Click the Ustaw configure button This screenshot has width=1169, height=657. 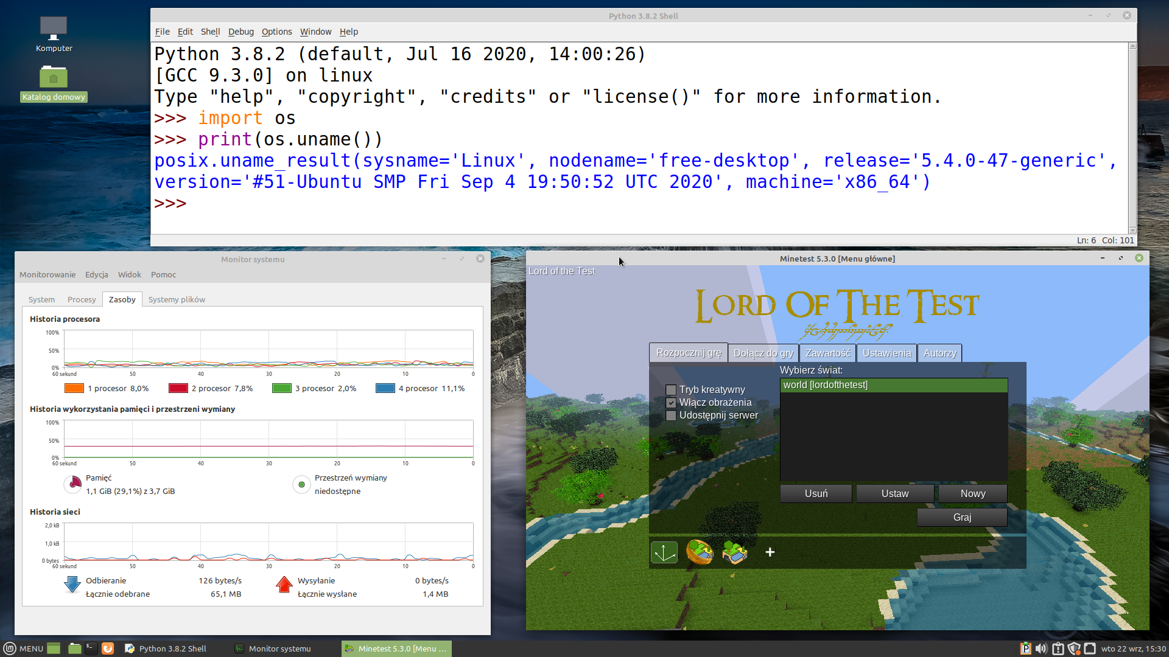click(895, 493)
